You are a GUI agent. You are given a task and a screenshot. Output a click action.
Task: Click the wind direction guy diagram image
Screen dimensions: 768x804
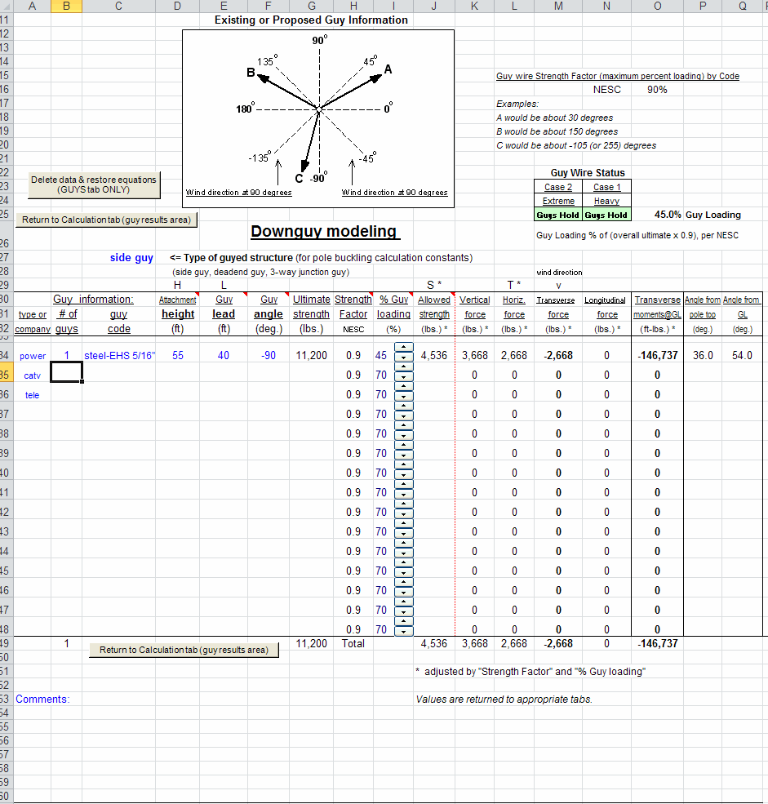pyautogui.click(x=319, y=118)
